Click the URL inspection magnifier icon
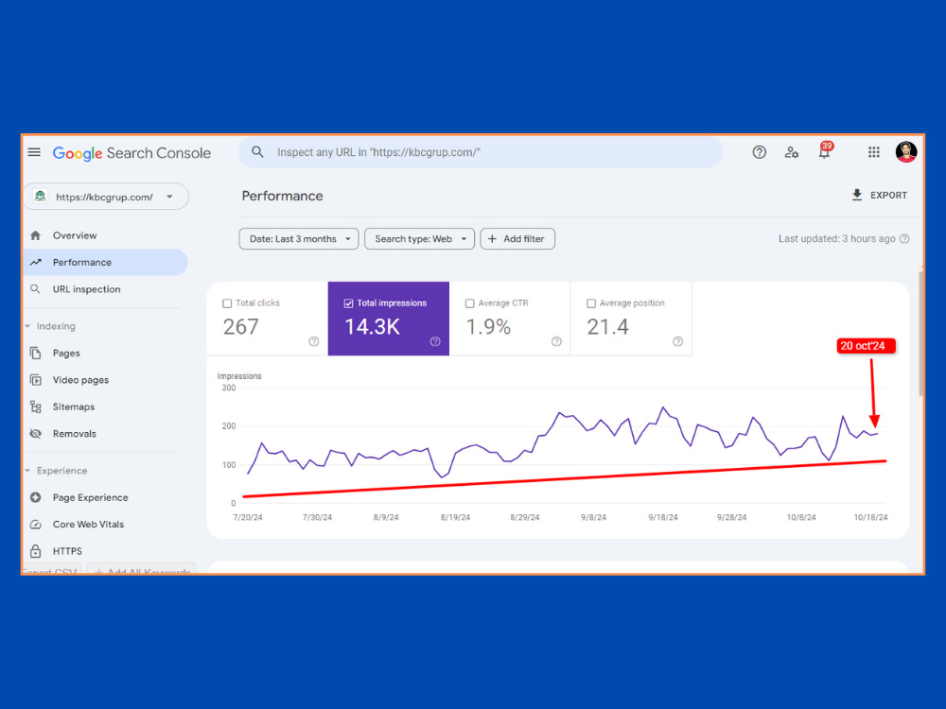946x709 pixels. tap(36, 288)
